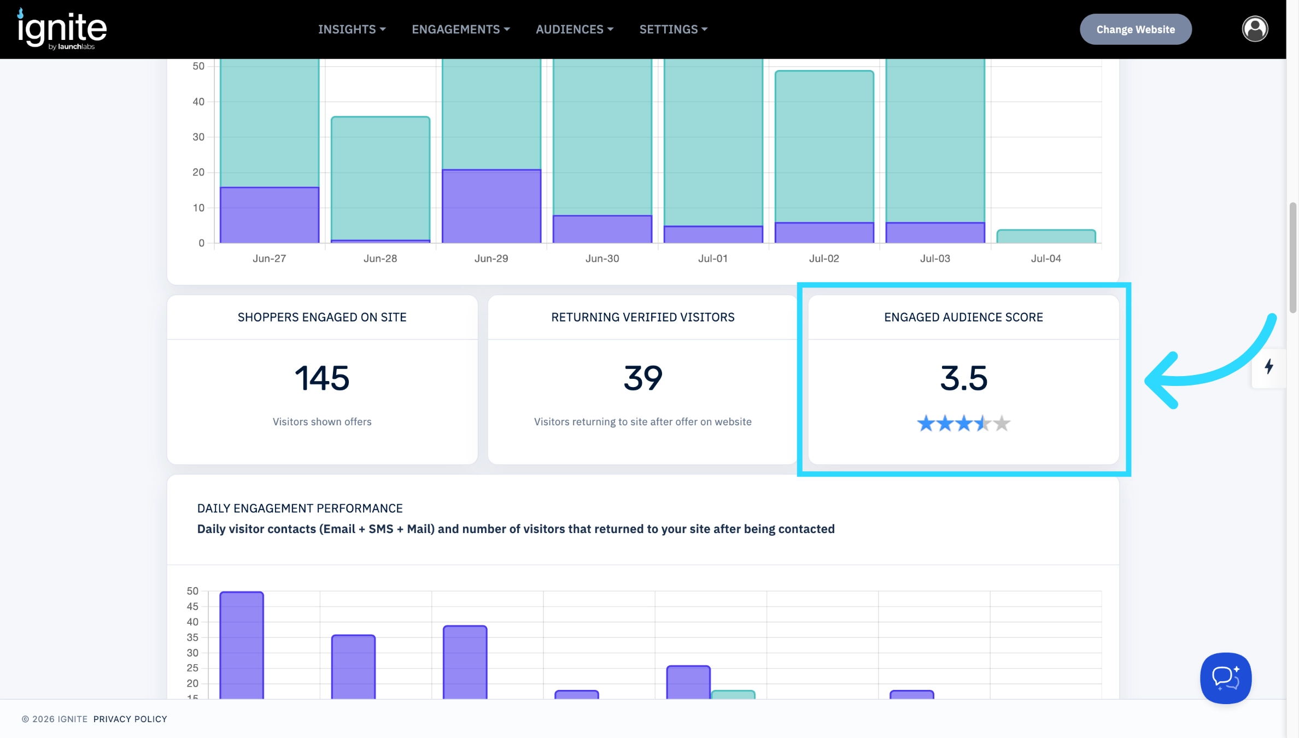The height and width of the screenshot is (738, 1299).
Task: Click the page vertical scrollbar thumb
Action: pyautogui.click(x=1292, y=257)
